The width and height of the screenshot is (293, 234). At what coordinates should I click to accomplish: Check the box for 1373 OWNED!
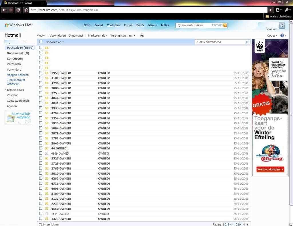41,218
